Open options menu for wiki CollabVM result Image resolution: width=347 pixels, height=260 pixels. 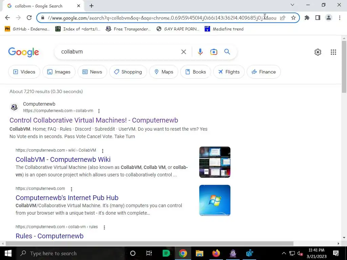click(102, 151)
